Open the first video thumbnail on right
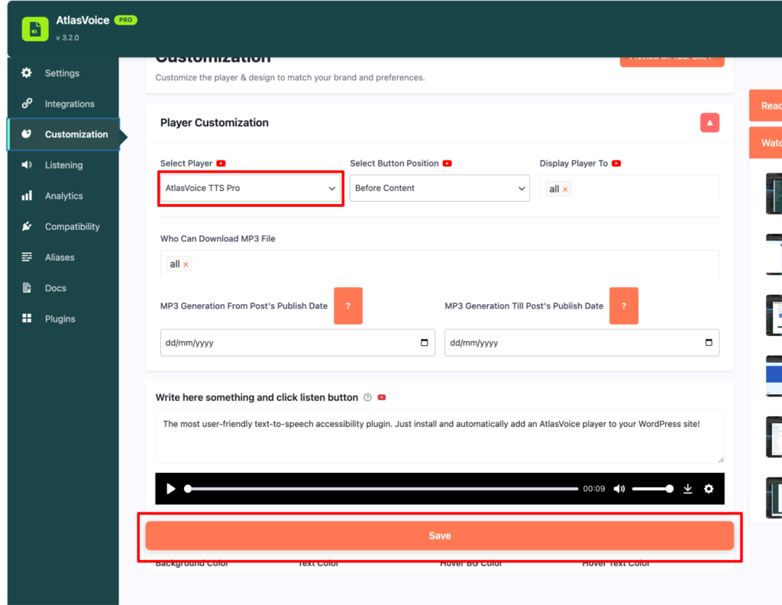The height and width of the screenshot is (605, 782). pyautogui.click(x=774, y=193)
